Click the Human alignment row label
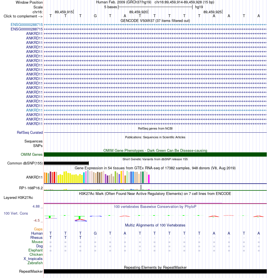267x278 pixels. [x=37, y=233]
